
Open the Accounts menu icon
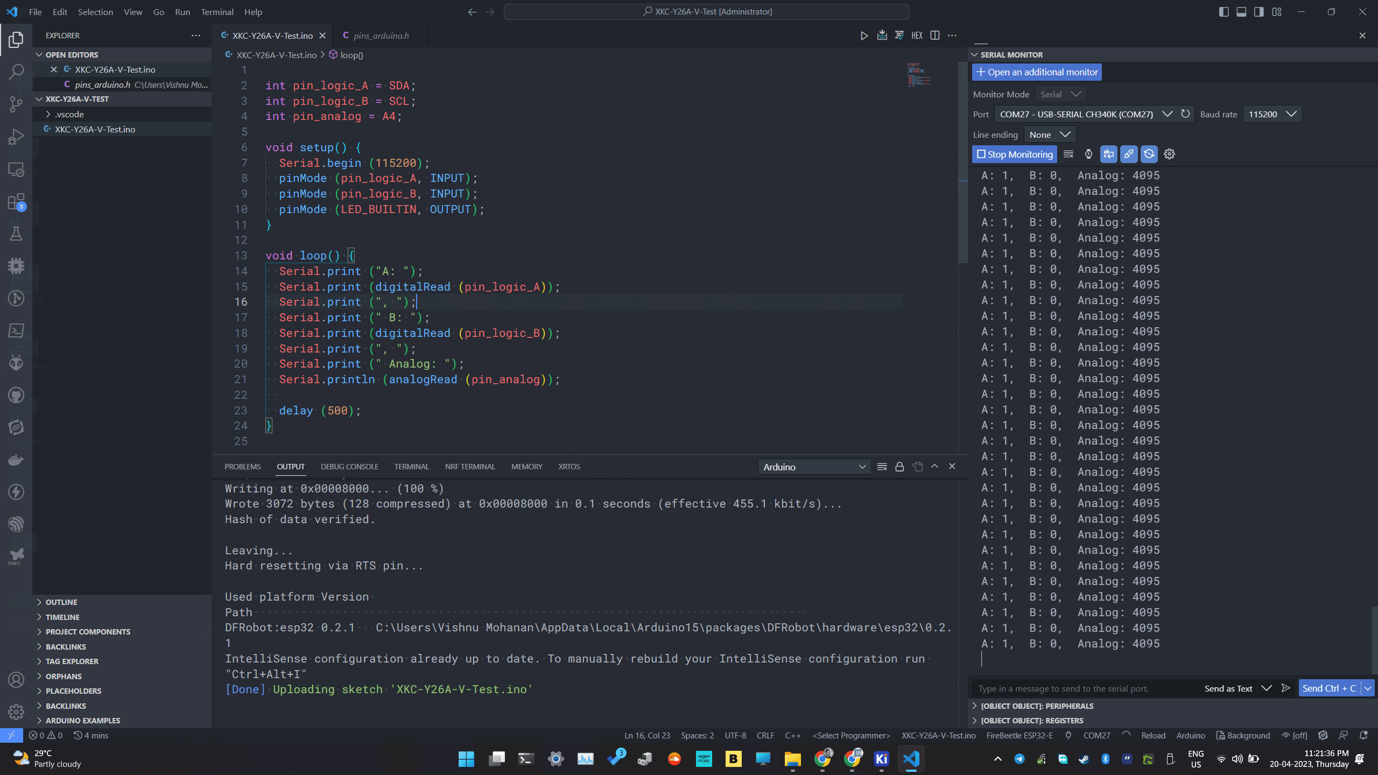(16, 680)
